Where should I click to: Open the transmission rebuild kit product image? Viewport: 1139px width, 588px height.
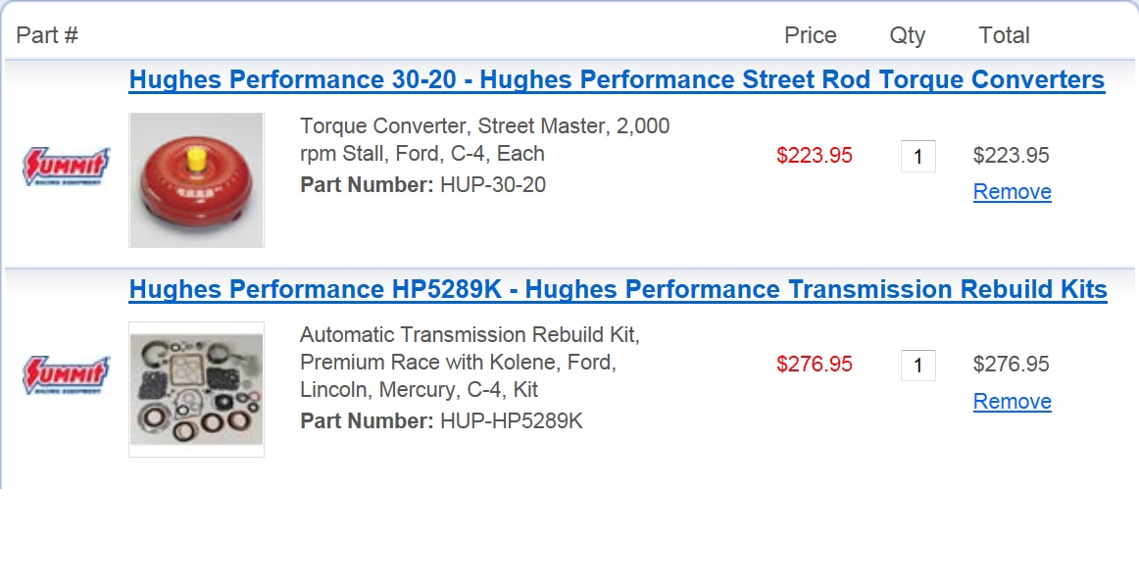(x=196, y=389)
